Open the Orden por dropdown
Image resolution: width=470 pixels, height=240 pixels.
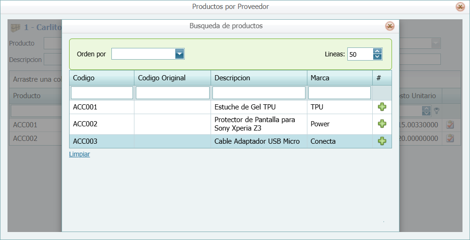179,54
